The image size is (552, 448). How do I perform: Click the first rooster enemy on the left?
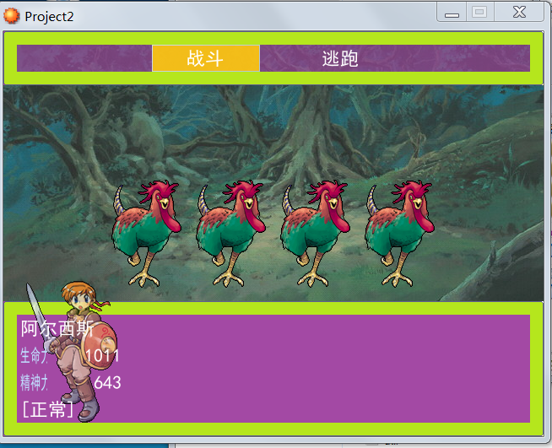click(x=147, y=234)
